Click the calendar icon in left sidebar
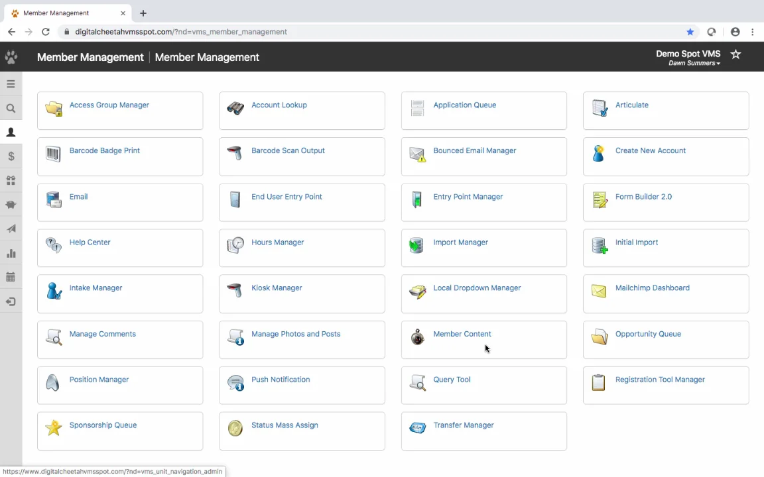This screenshot has width=764, height=477. coord(11,277)
